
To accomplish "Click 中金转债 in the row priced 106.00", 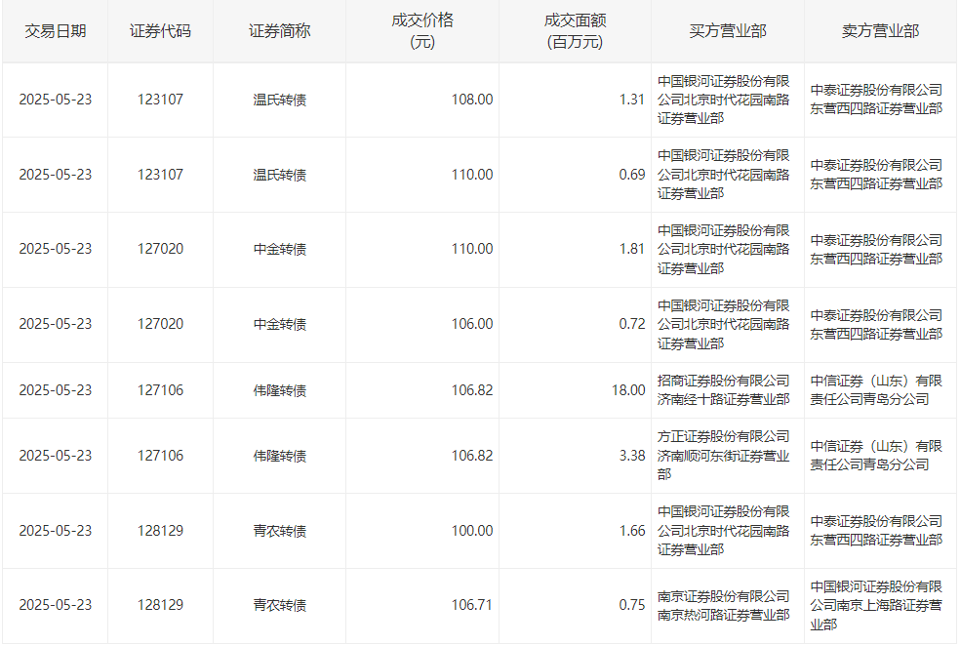I will [x=280, y=325].
